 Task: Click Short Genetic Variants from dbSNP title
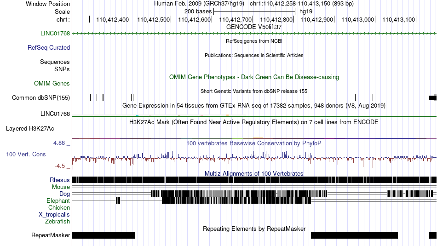tap(254, 91)
